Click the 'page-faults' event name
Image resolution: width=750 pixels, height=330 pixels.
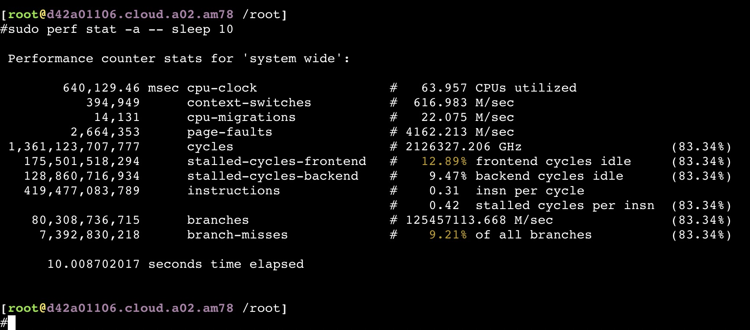click(230, 132)
